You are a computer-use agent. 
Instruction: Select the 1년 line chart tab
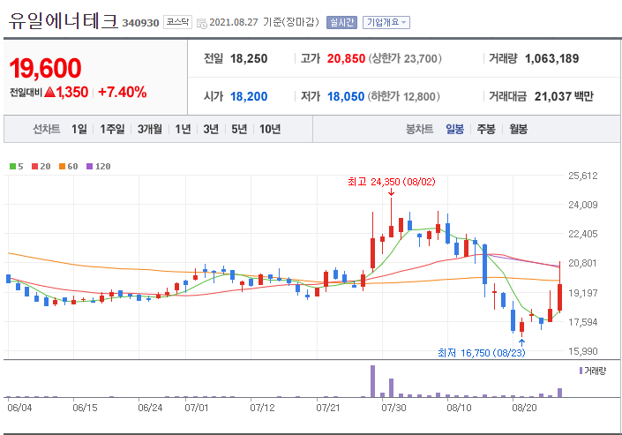pyautogui.click(x=183, y=129)
